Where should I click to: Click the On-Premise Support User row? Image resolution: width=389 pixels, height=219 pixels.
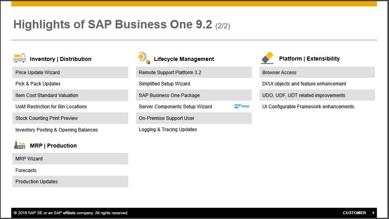coord(194,118)
